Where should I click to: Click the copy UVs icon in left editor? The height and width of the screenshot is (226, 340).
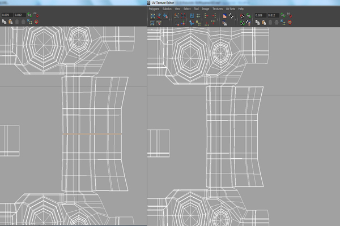[x=4, y=21]
